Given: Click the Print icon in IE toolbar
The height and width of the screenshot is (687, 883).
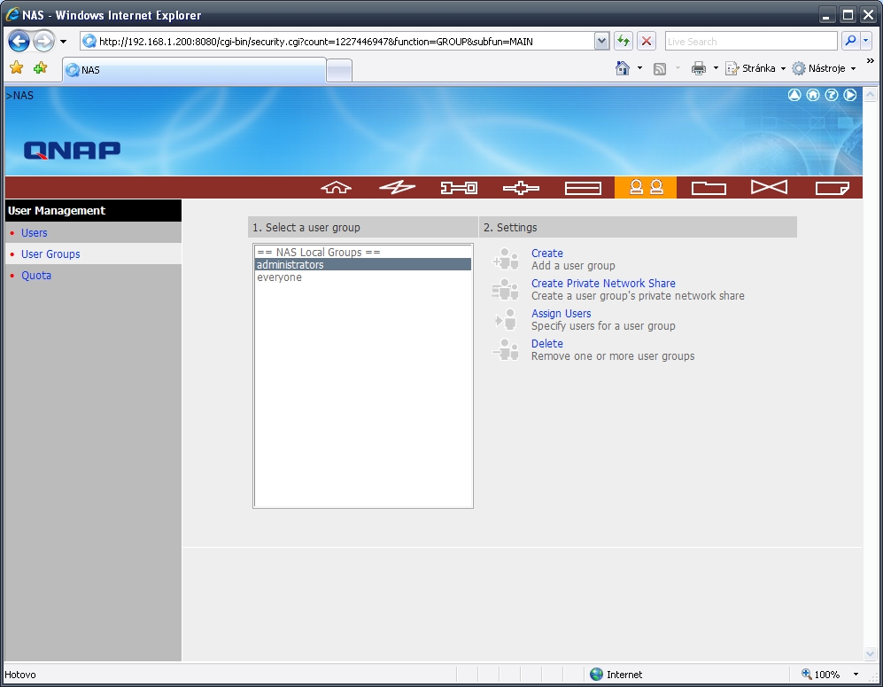Looking at the screenshot, I should 698,69.
